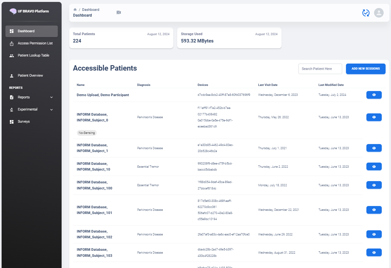Open the user profile avatar
The height and width of the screenshot is (268, 391).
coord(379,13)
